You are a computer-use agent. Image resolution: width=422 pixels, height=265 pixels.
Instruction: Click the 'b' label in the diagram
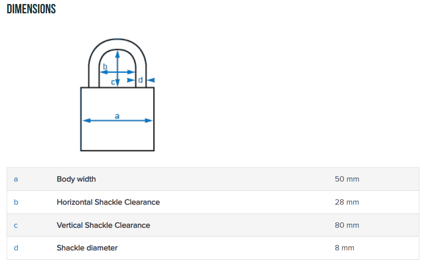[x=105, y=67]
